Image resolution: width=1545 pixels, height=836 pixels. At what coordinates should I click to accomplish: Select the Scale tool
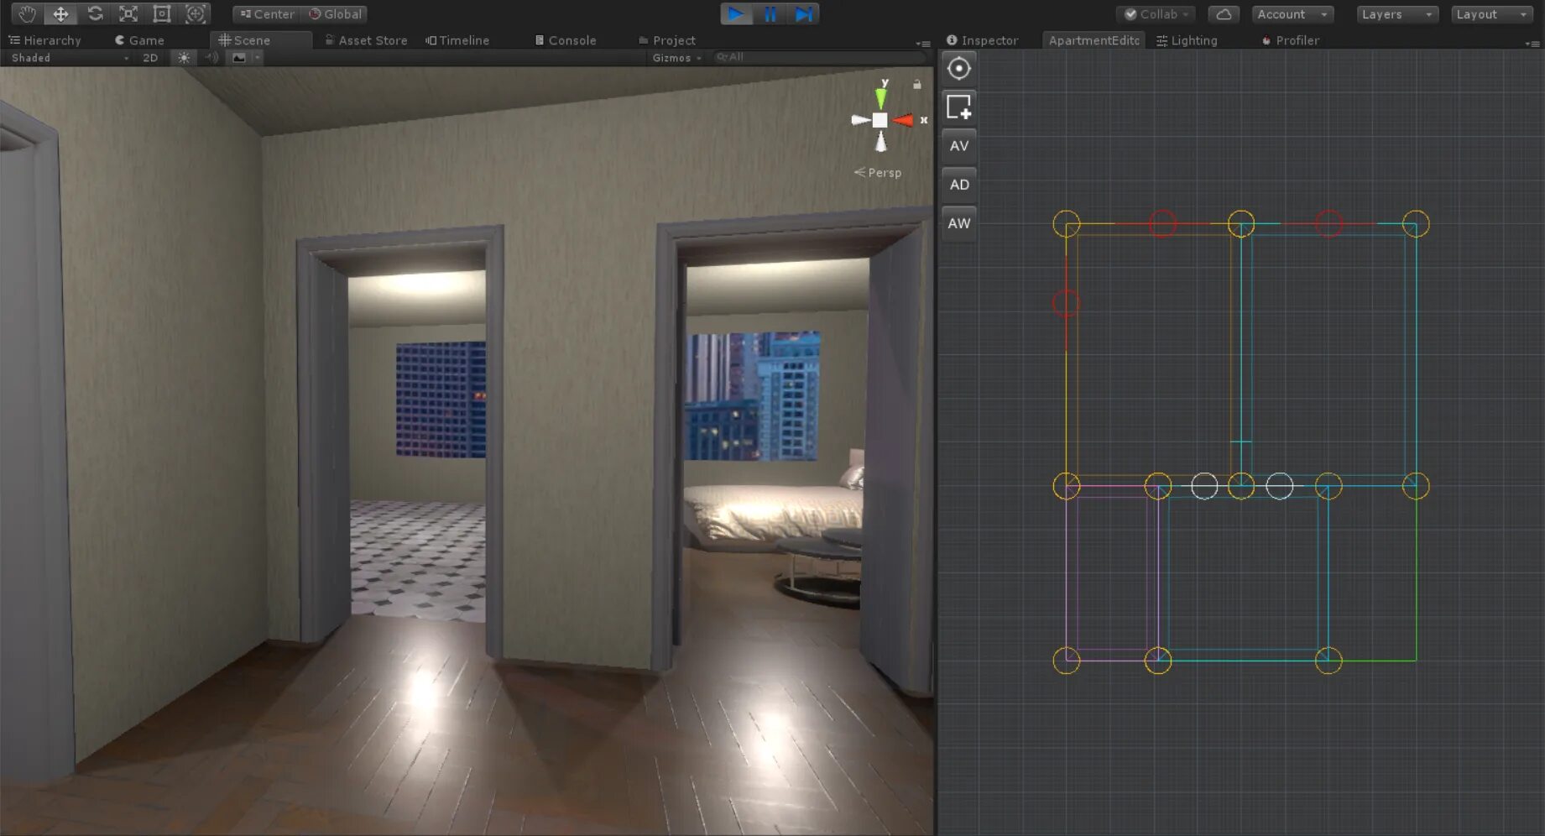(x=128, y=13)
